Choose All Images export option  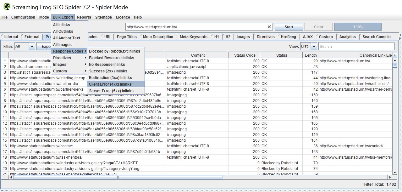[69, 44]
